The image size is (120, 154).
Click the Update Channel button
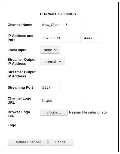27,142
